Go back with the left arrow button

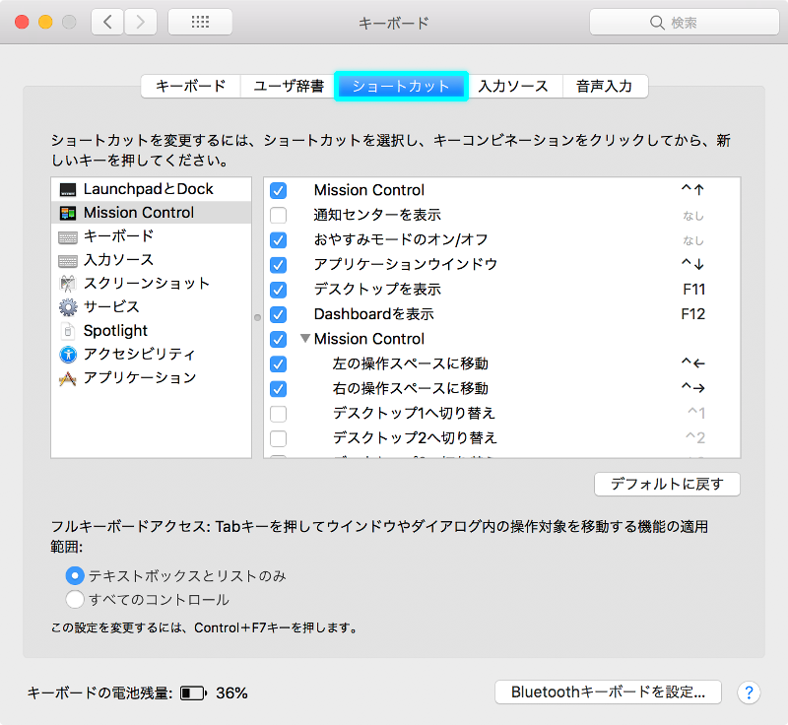point(107,22)
